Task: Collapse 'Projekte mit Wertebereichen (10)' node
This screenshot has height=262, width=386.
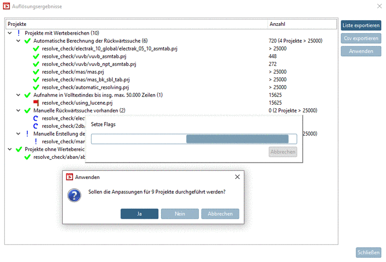Action: pyautogui.click(x=10, y=33)
